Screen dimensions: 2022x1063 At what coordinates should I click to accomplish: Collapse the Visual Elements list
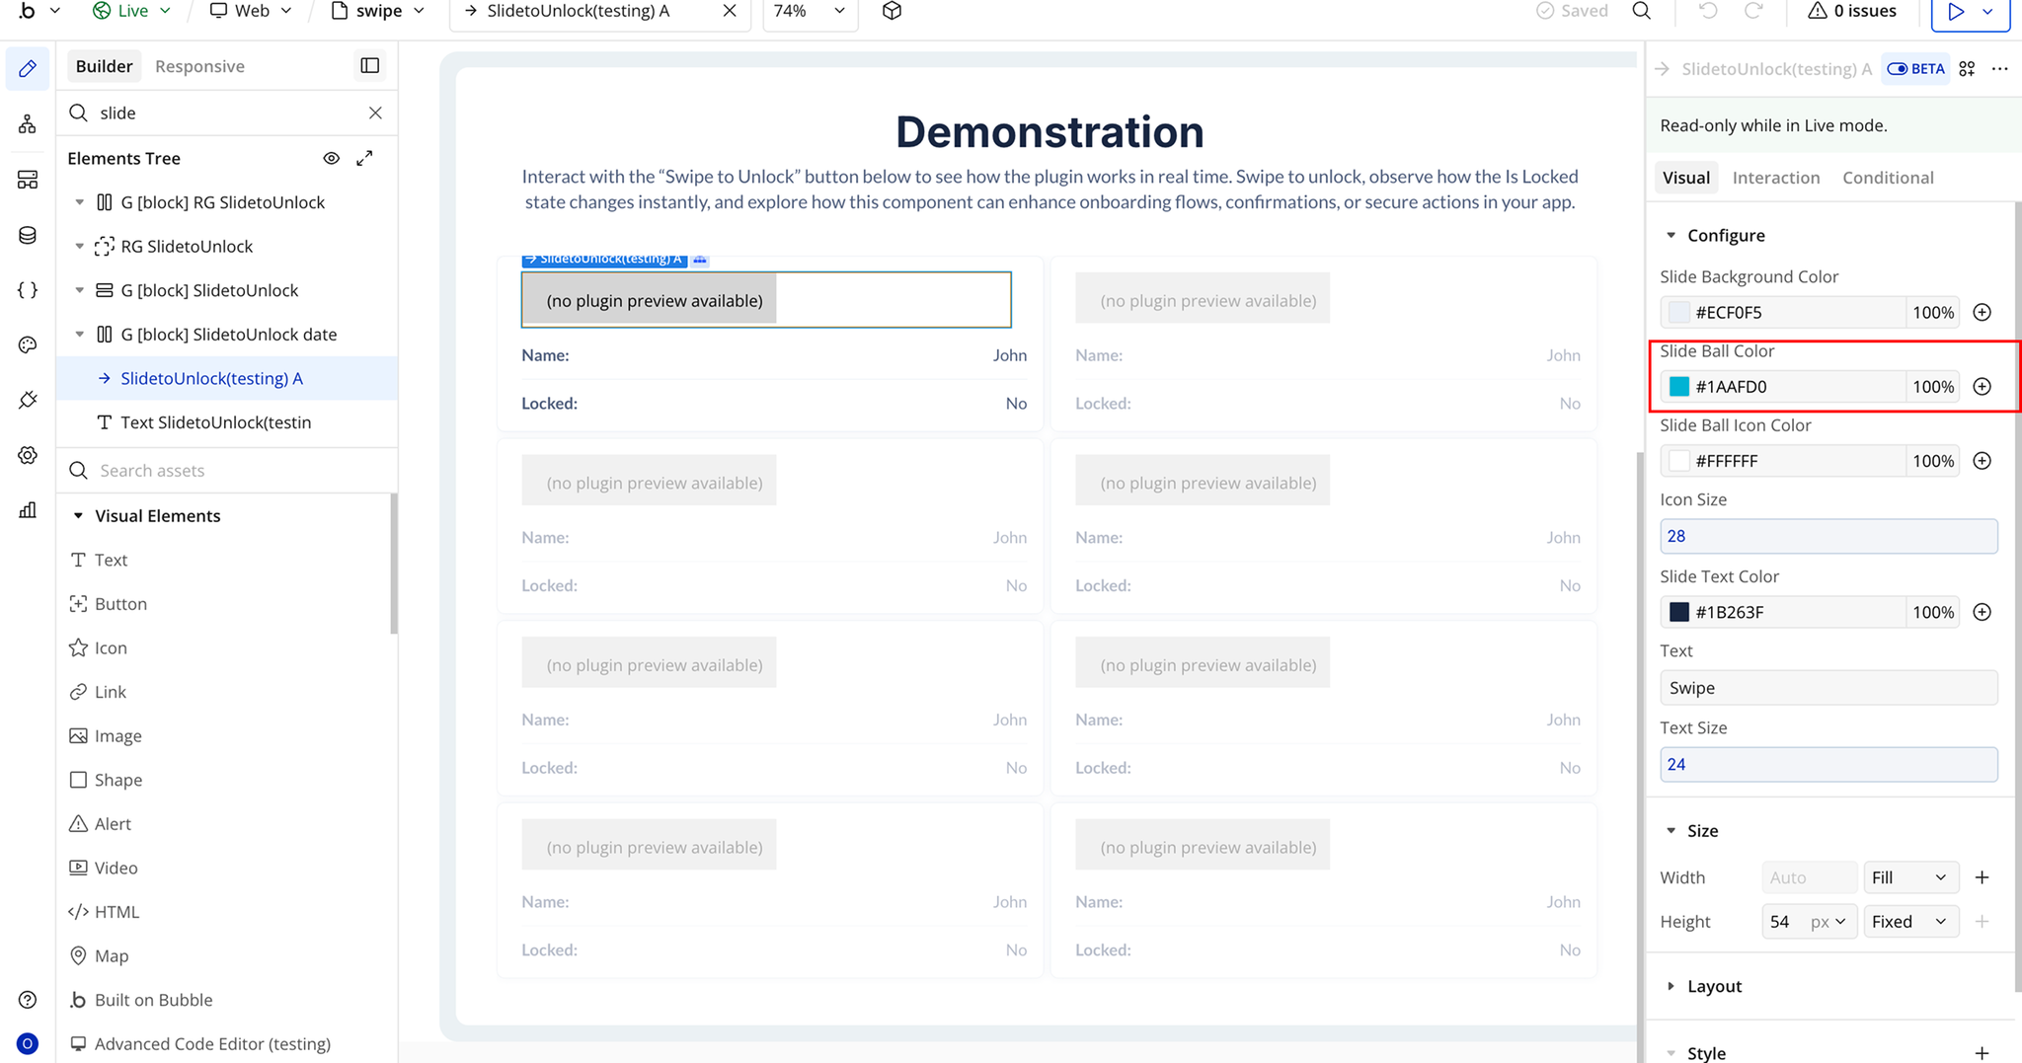click(78, 516)
